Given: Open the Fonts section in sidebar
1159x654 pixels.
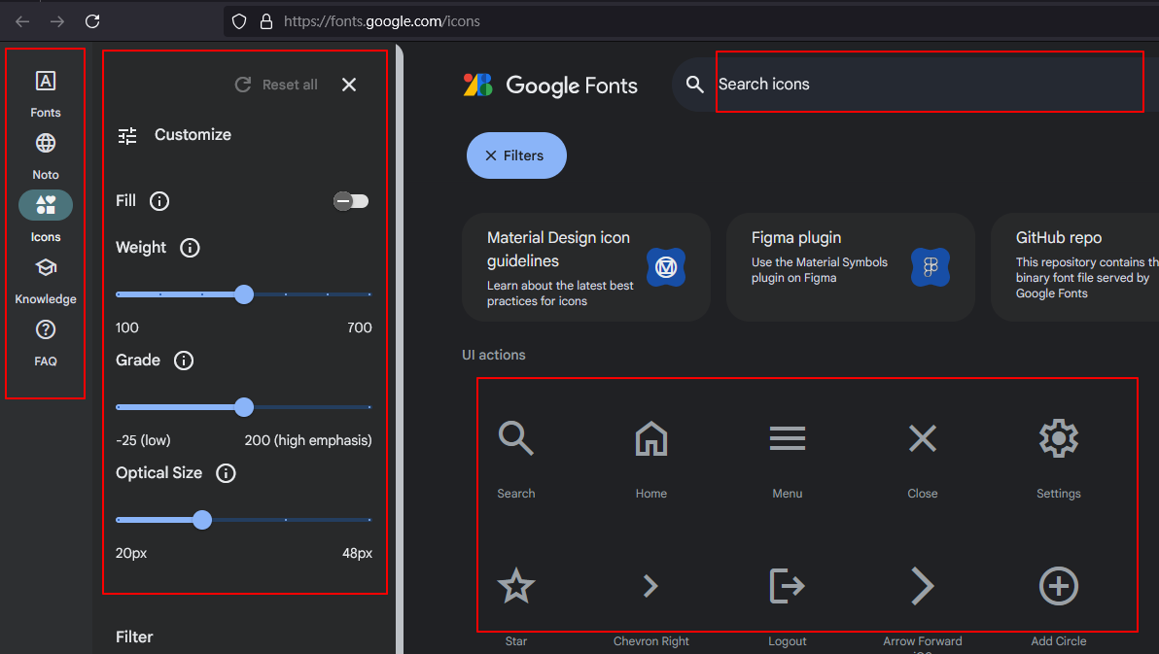Looking at the screenshot, I should pyautogui.click(x=45, y=93).
